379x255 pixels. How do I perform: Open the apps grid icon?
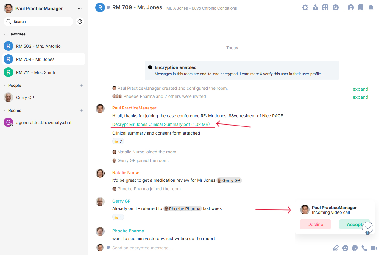coord(325,7)
